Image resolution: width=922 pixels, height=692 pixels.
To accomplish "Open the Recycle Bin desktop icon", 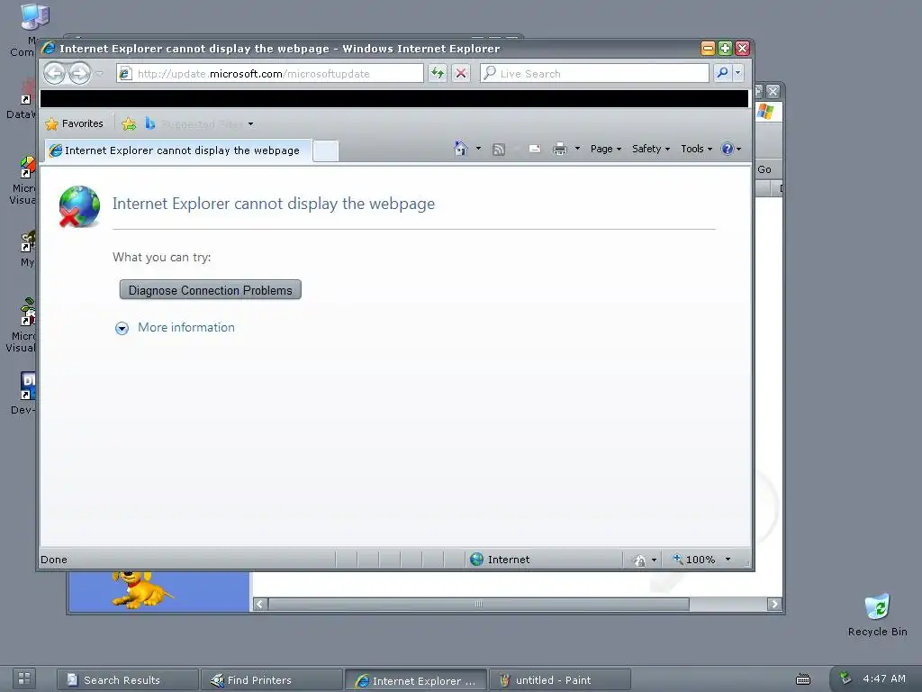I will 877,615.
